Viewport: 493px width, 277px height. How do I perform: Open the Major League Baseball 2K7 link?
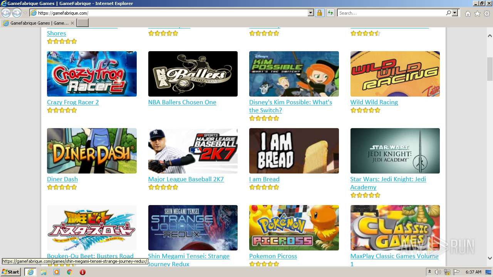coord(186,179)
